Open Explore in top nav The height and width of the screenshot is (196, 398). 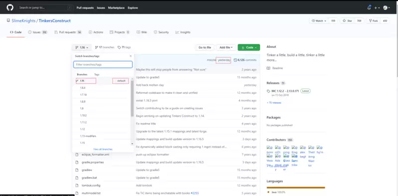(x=133, y=8)
